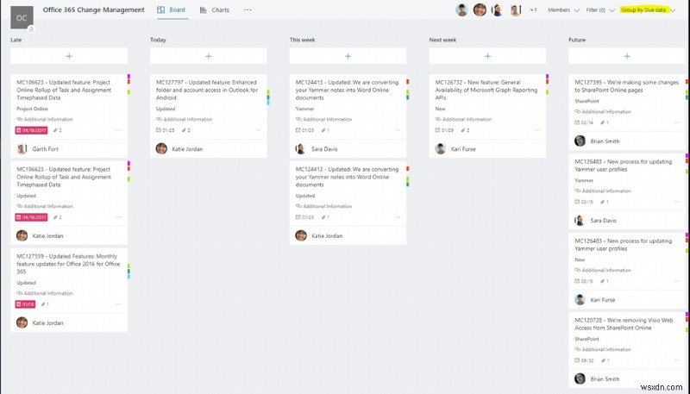
Task: Add a task in the Today column
Action: [208, 56]
